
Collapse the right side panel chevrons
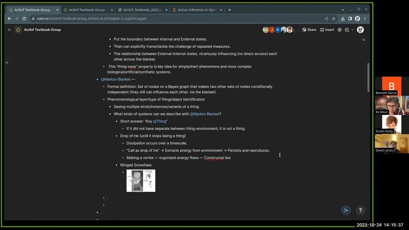coord(364,40)
